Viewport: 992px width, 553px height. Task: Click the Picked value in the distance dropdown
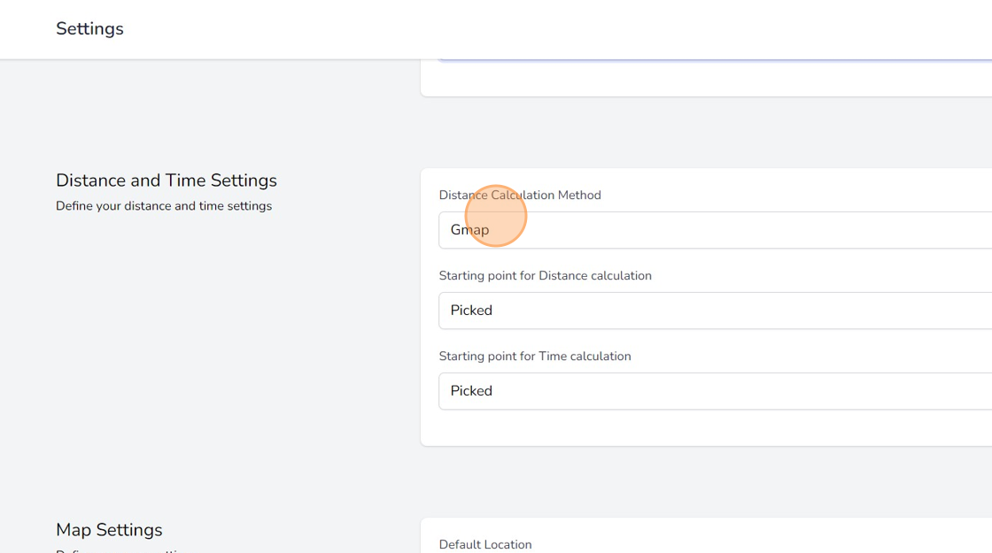pos(471,311)
